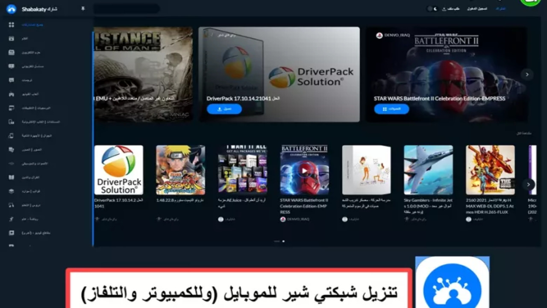Click the upload icon next to request file
547x308 pixels.
[x=444, y=9]
